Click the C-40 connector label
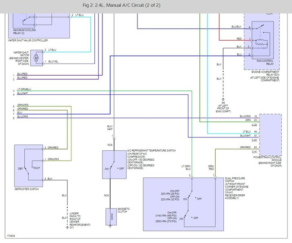The image size is (292, 243). tap(254, 140)
